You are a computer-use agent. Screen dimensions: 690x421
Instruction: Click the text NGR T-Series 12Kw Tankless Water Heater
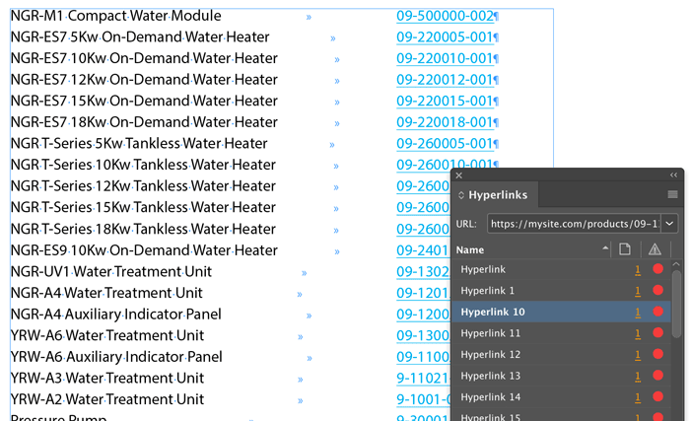(143, 185)
